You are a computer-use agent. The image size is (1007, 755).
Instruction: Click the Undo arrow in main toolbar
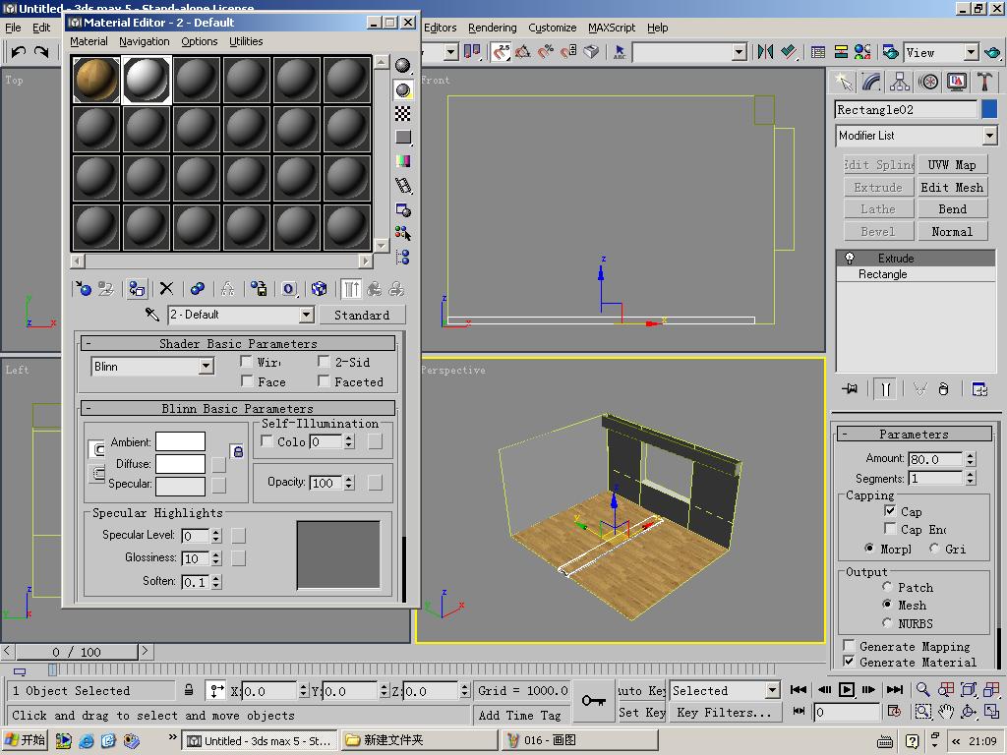[x=18, y=52]
